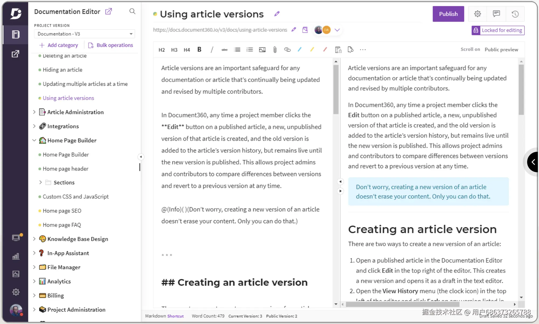Click the Publish button
Screen dimensions: 539x324
point(448,14)
